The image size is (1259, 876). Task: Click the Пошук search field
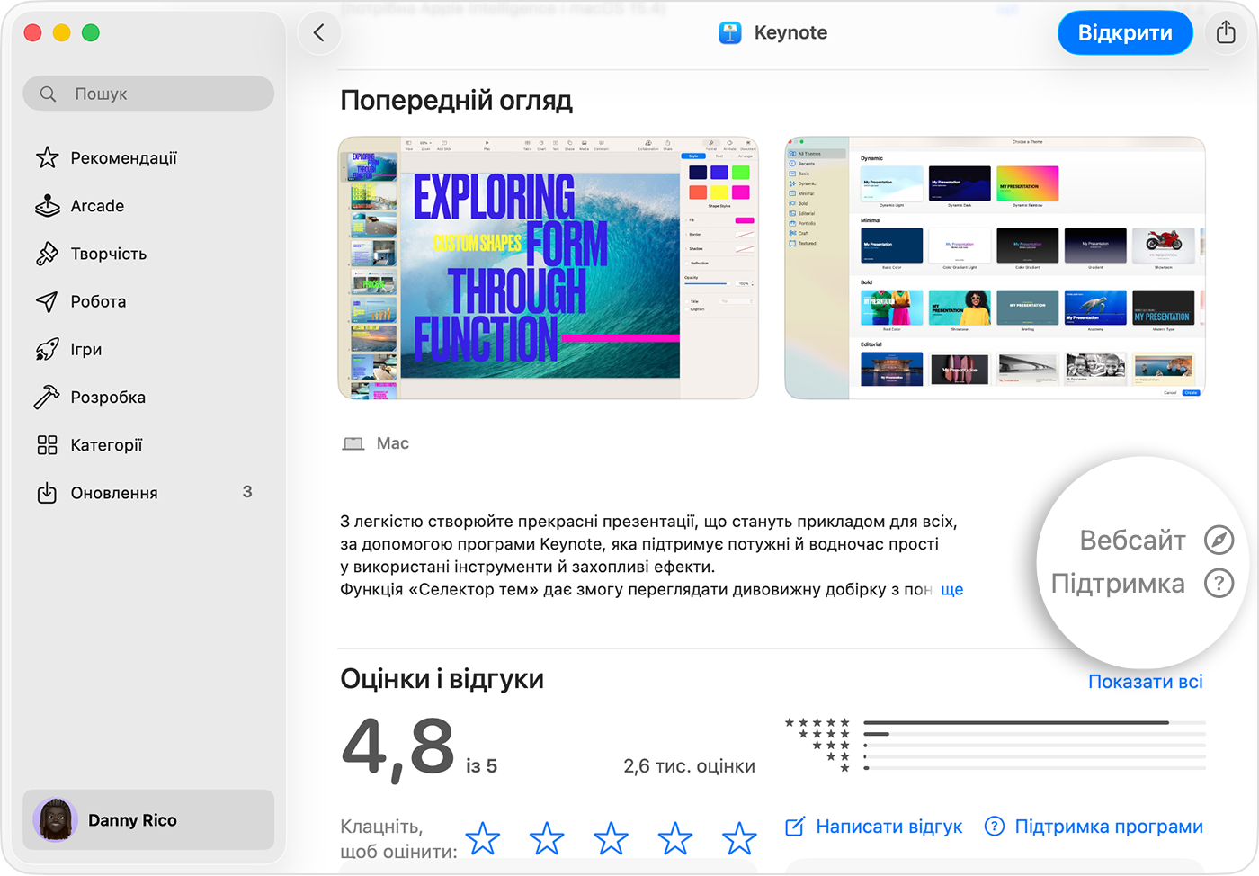click(x=147, y=93)
